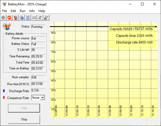Viewport: 161px width, 126px height.
Task: Click the disabled Start button
Action: (x=24, y=108)
